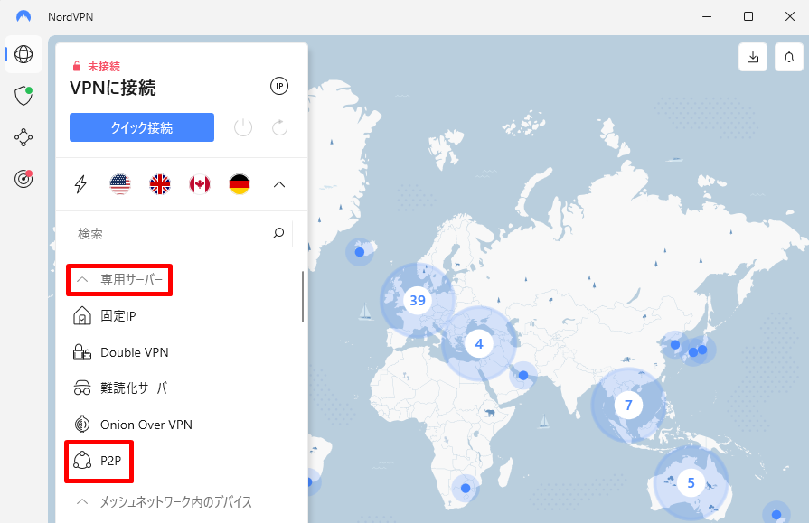Collapse the 専用サーバー section

(119, 279)
